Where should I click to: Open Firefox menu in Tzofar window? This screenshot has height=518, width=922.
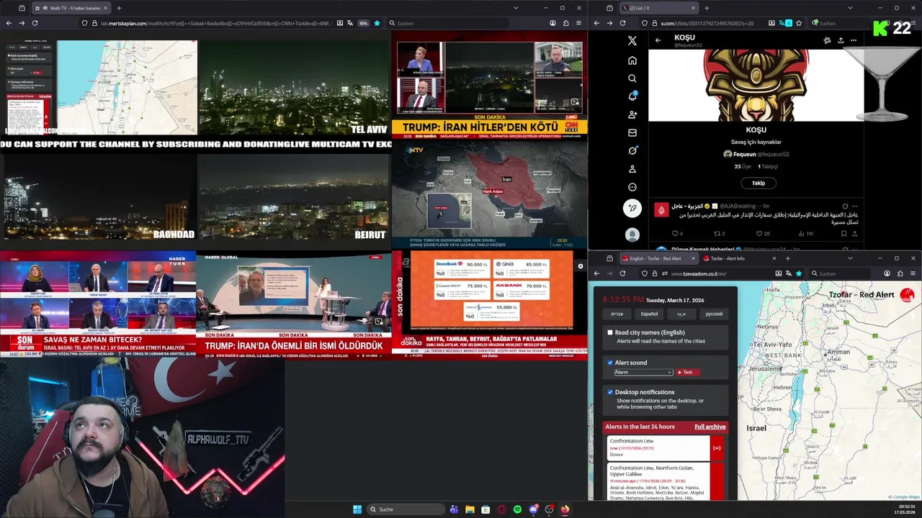[913, 273]
